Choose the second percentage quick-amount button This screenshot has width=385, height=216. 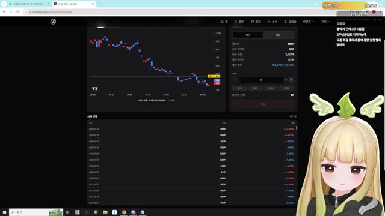click(255, 88)
